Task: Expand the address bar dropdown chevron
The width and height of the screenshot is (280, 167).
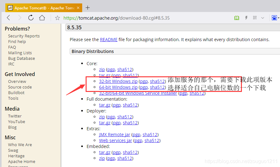Action: (x=262, y=18)
